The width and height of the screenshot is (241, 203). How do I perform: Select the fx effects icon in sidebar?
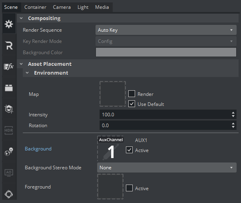coord(8,67)
